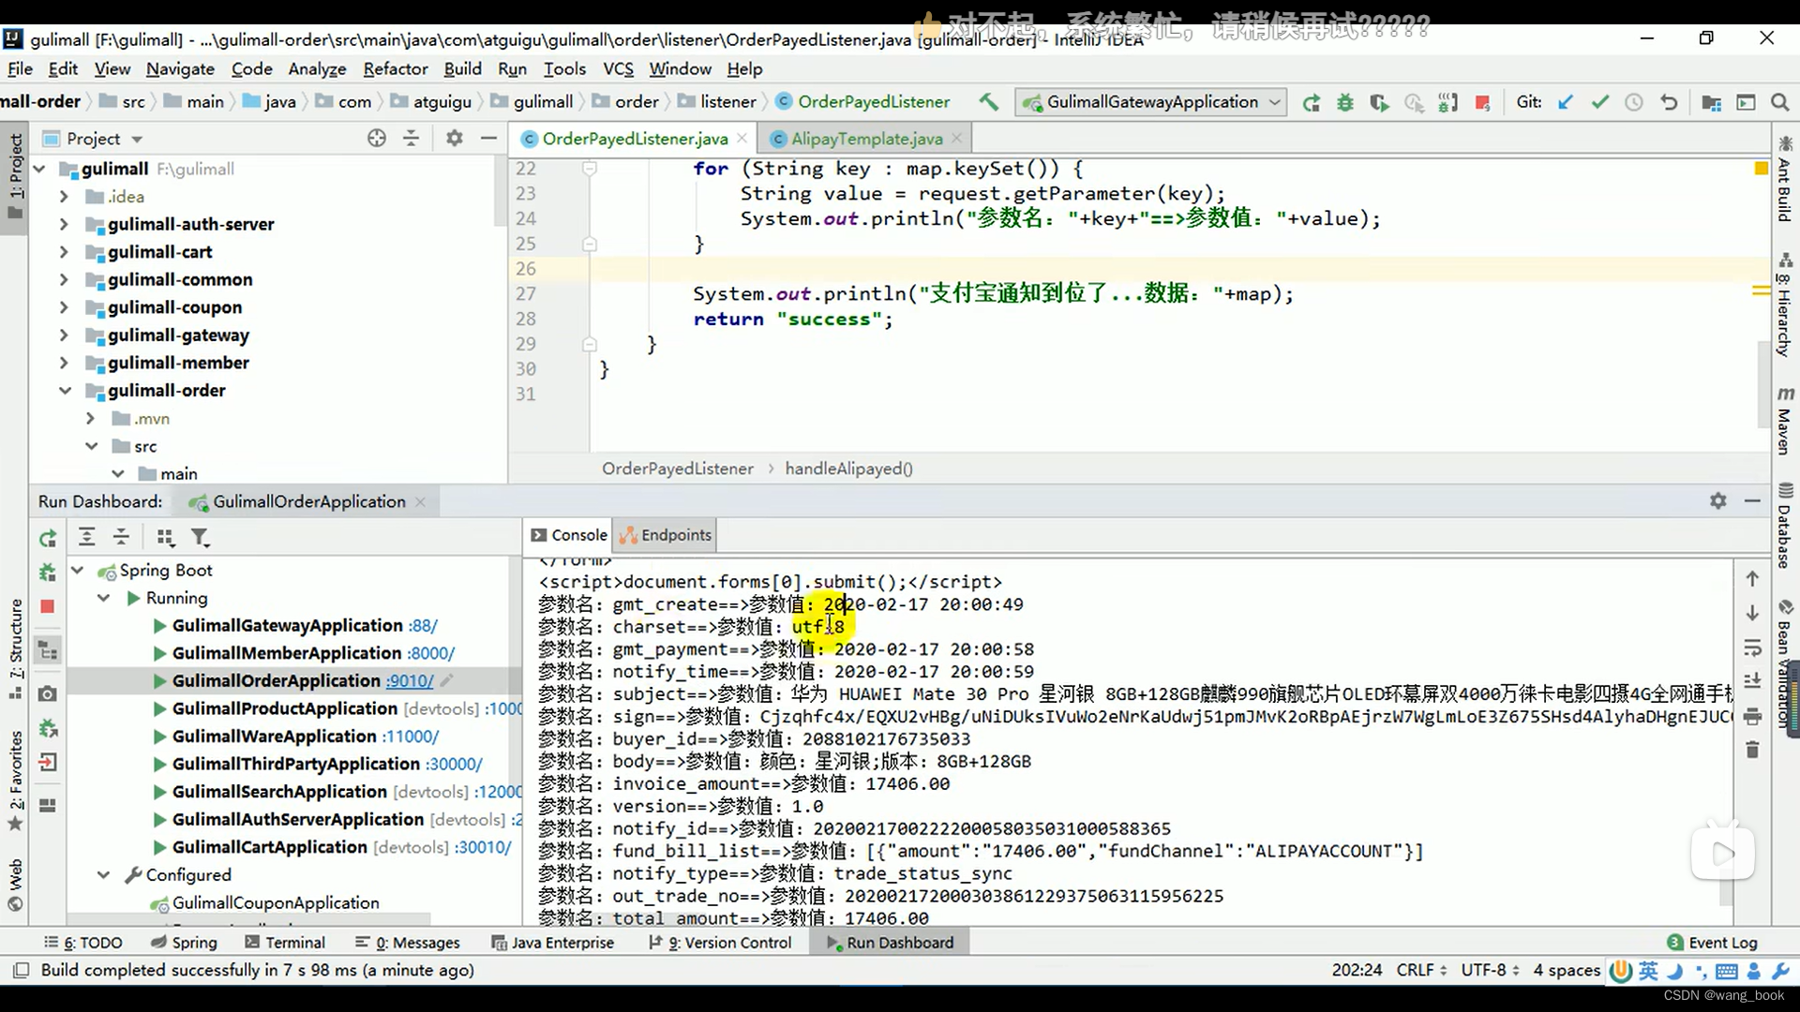Switch to the Endpoints tab
Image resolution: width=1800 pixels, height=1012 pixels.
[666, 535]
